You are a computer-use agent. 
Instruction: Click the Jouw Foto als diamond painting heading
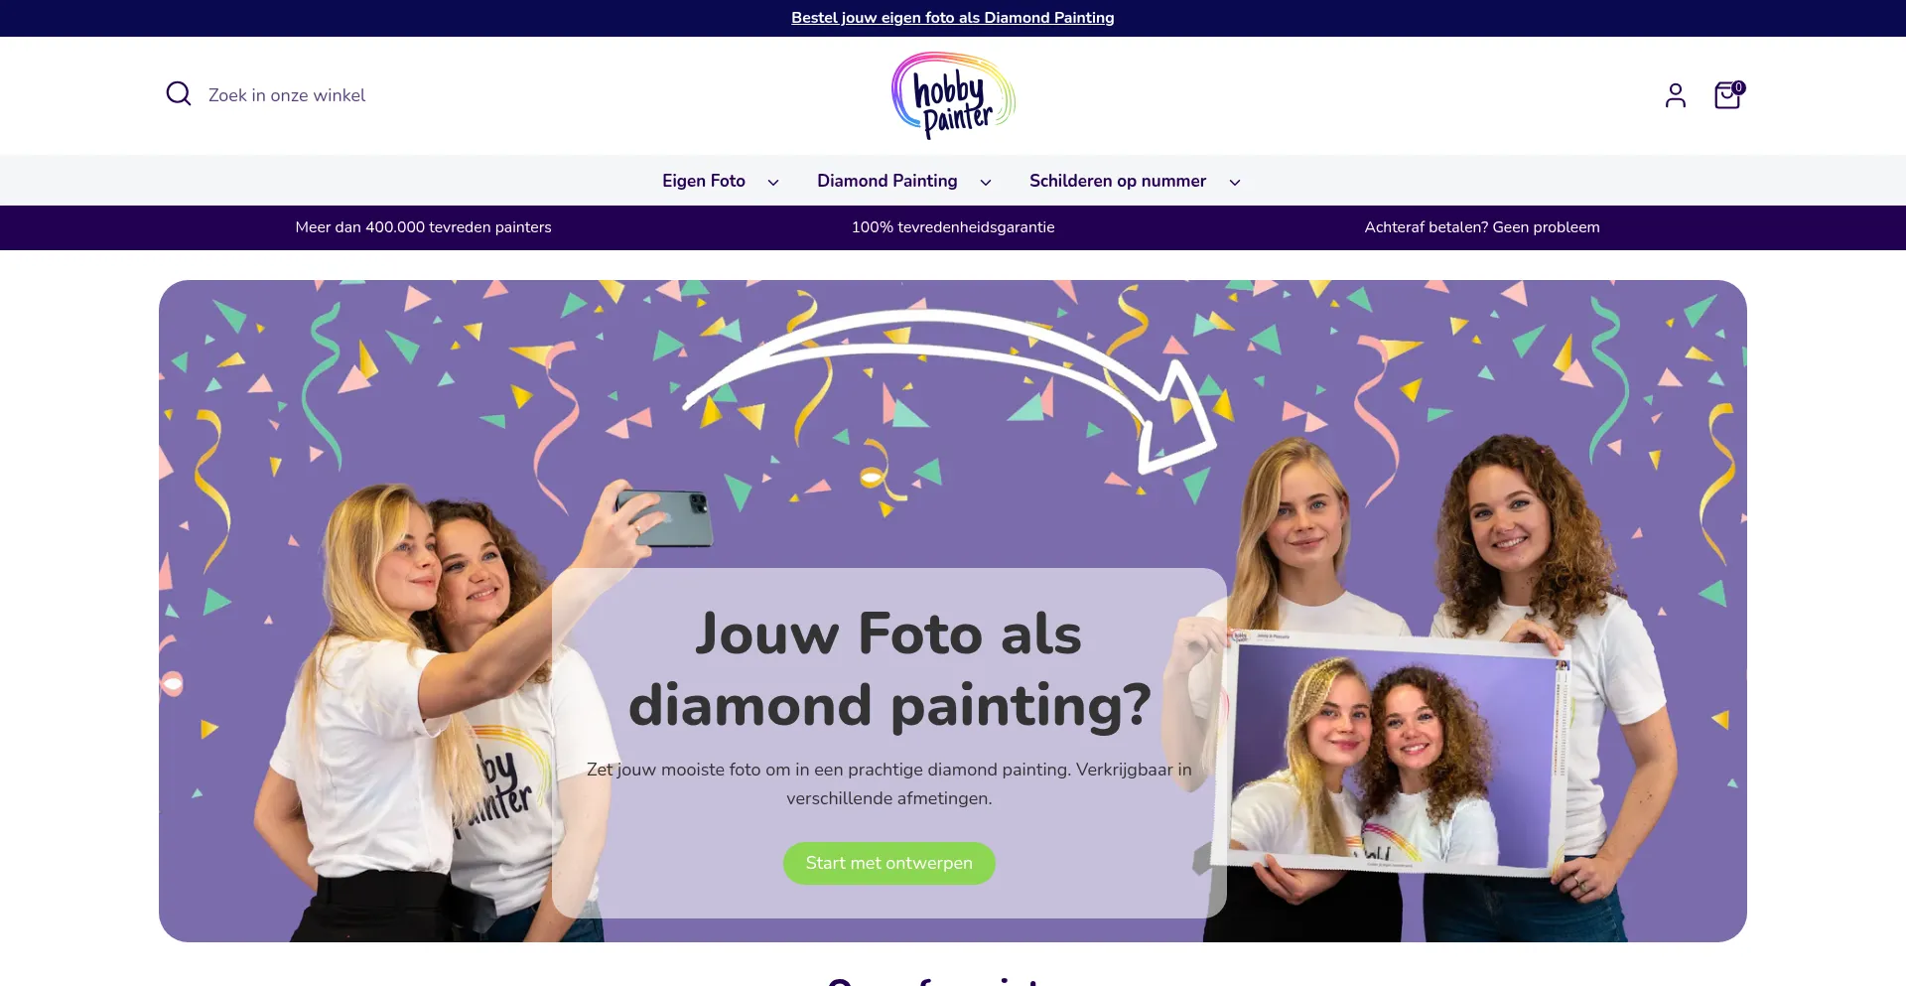coord(889,670)
